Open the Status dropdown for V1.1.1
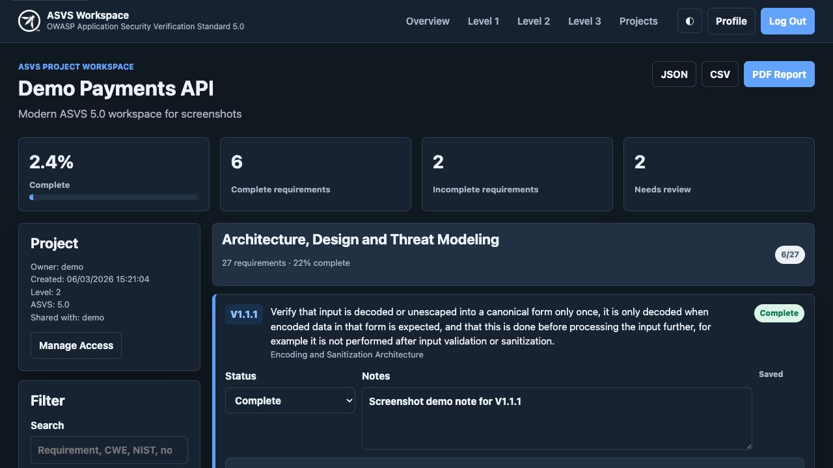Viewport: 833px width, 468px height. 290,400
